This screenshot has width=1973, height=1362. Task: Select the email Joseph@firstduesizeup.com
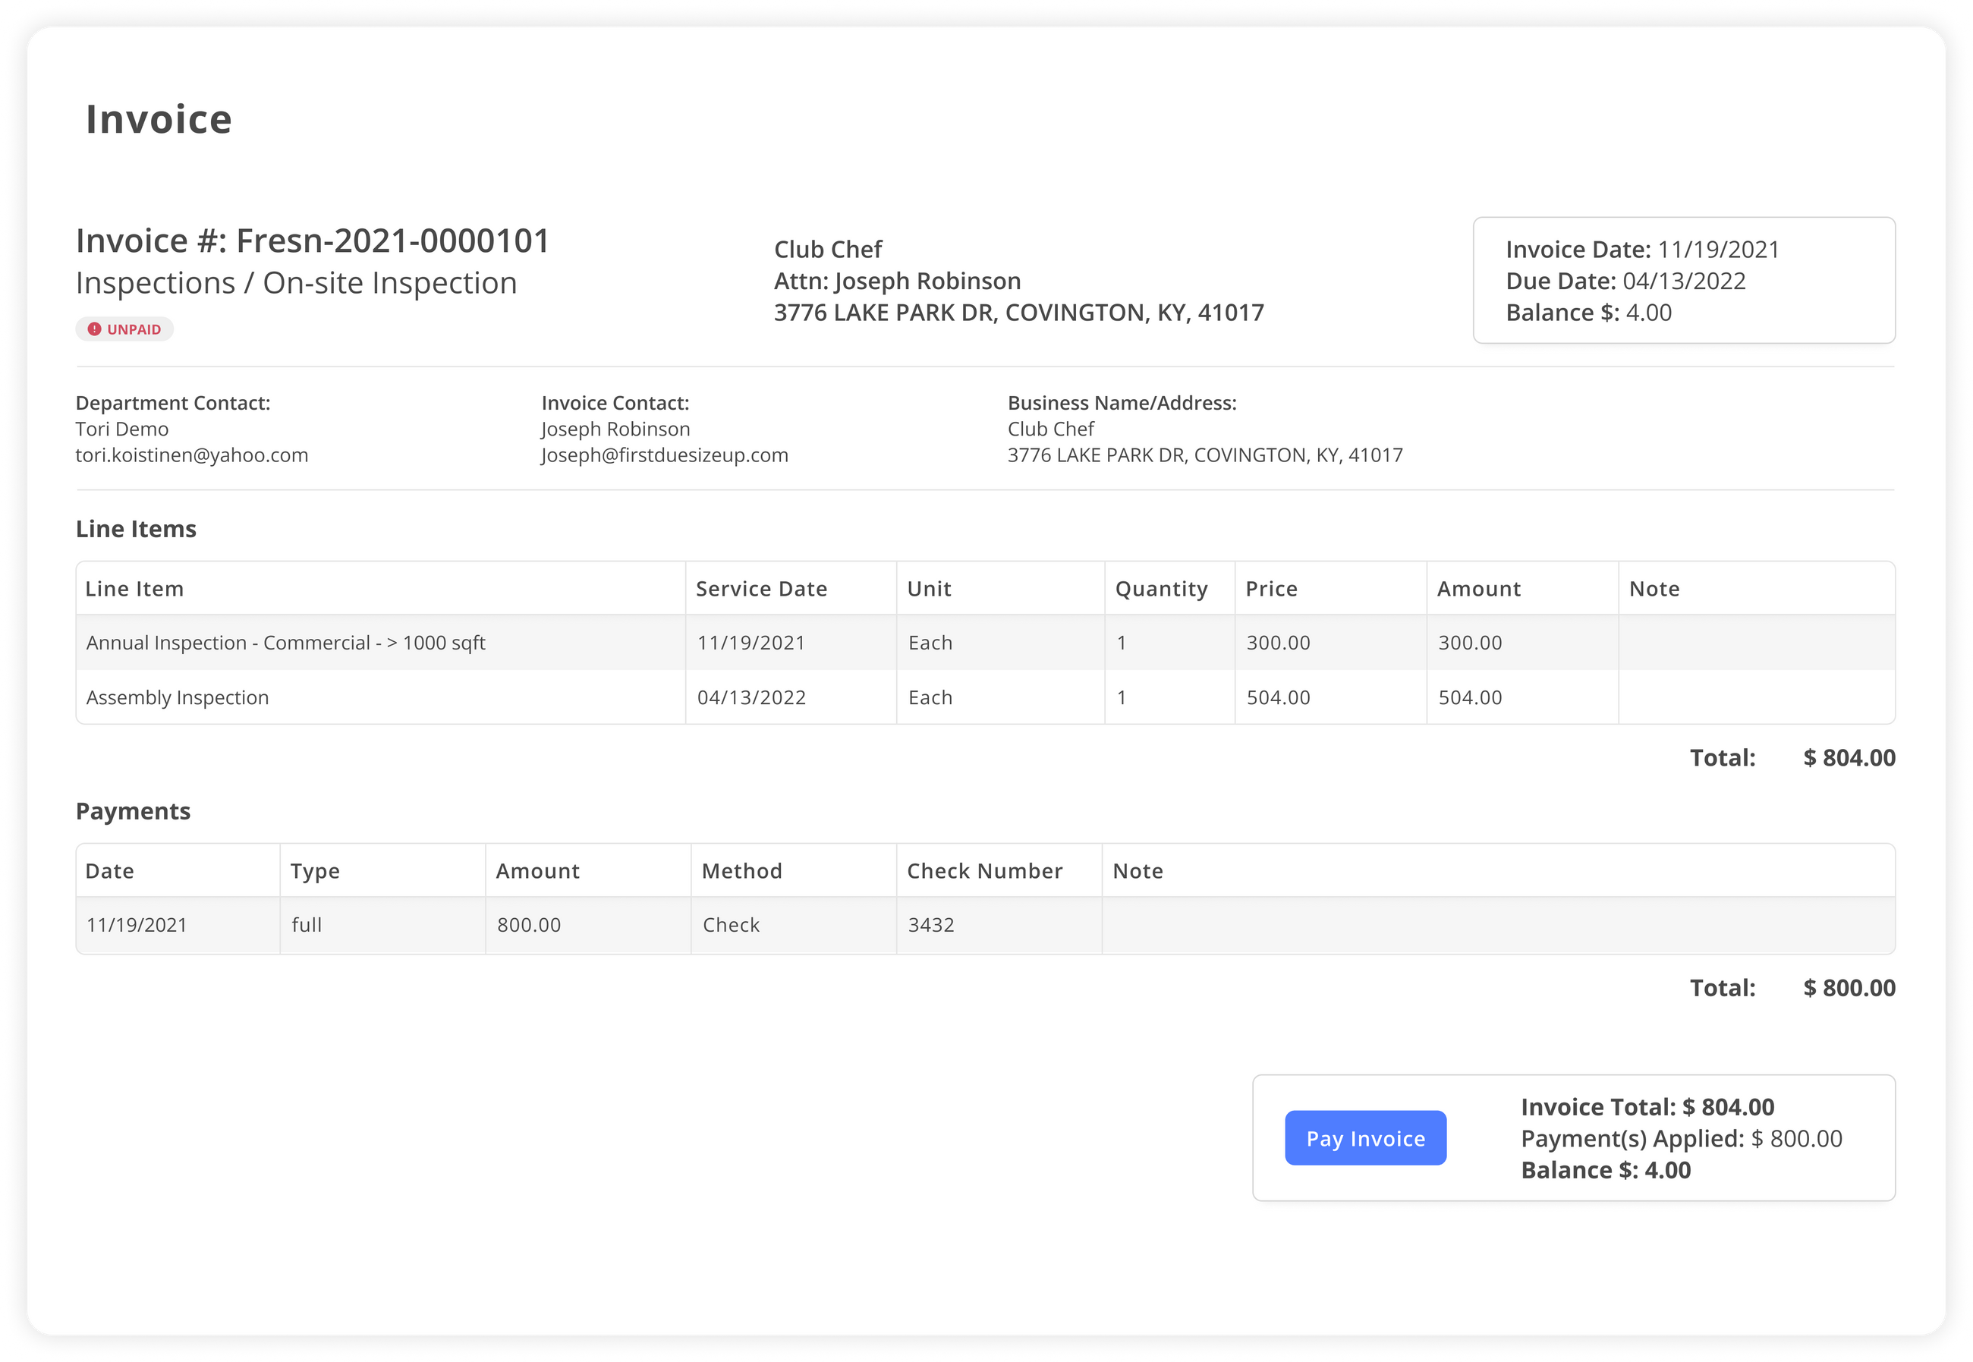pyautogui.click(x=664, y=455)
